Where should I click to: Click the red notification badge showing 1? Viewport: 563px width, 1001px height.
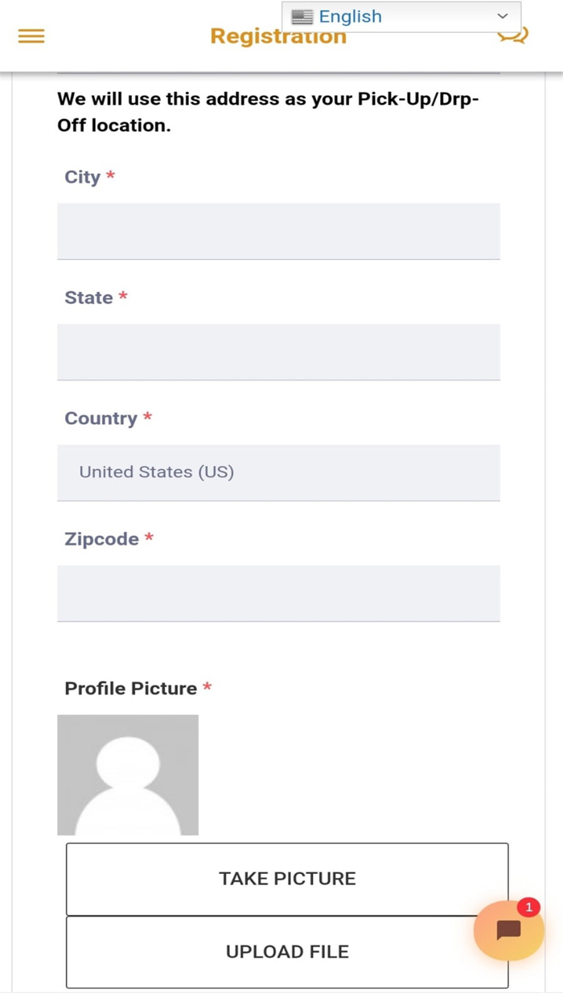tap(528, 907)
